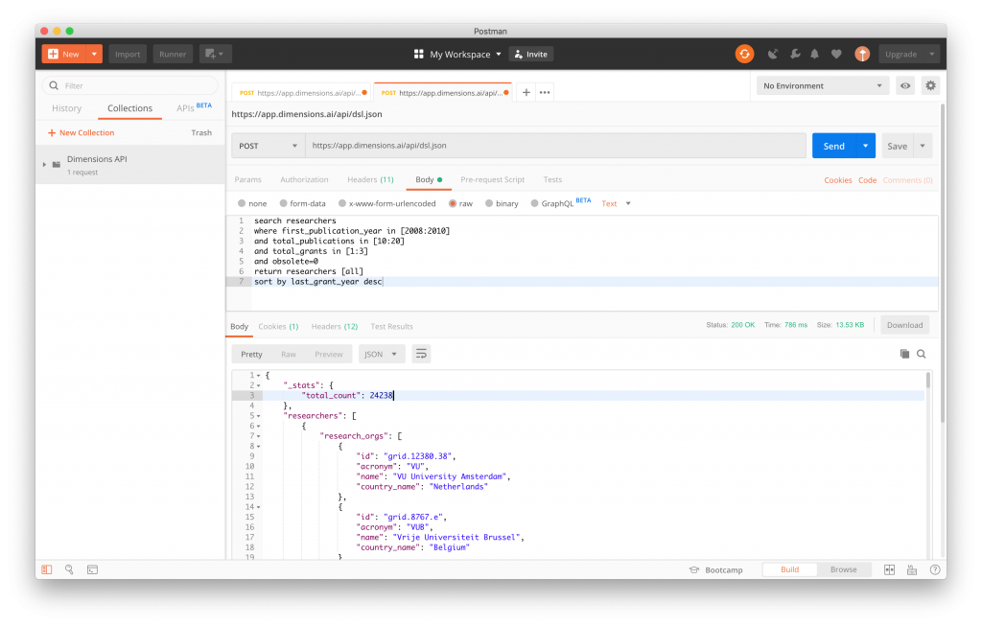Open the JSON response format dropdown
982x626 pixels.
382,355
